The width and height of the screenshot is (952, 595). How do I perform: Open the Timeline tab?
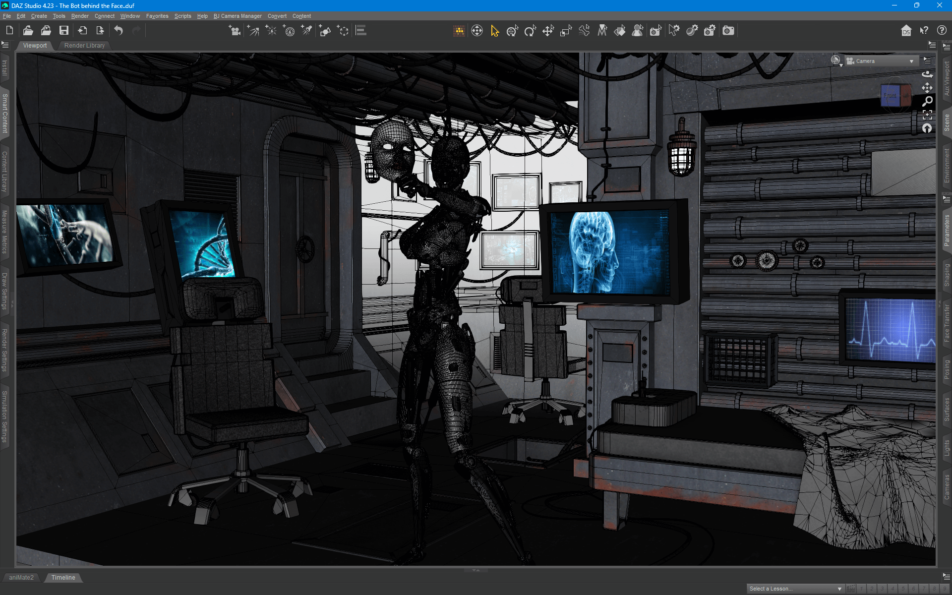[x=63, y=578]
